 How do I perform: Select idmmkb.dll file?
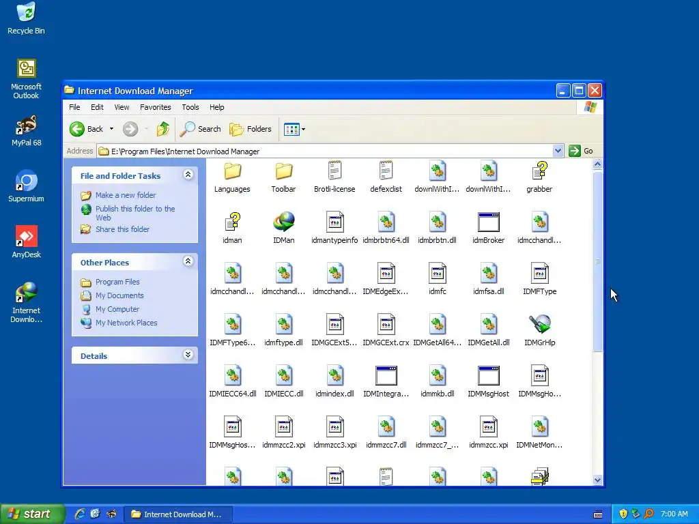click(438, 382)
